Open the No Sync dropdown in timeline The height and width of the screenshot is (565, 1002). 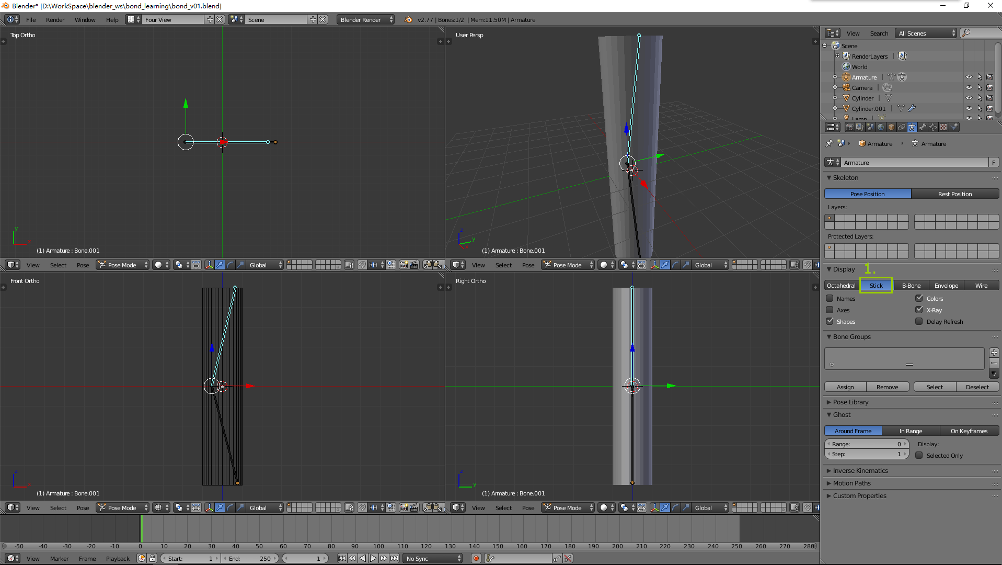(x=433, y=558)
